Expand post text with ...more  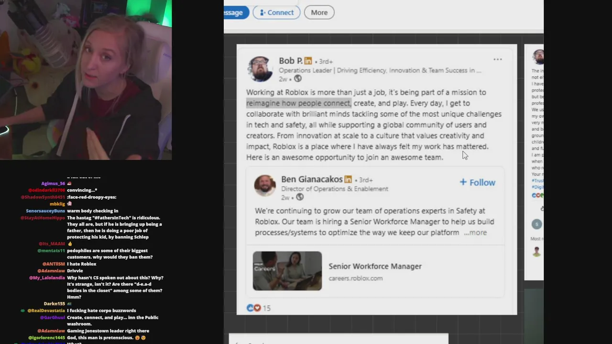point(475,233)
